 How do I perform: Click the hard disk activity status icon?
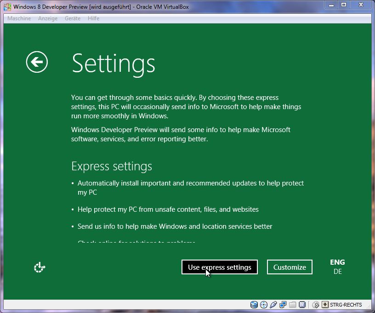click(254, 305)
